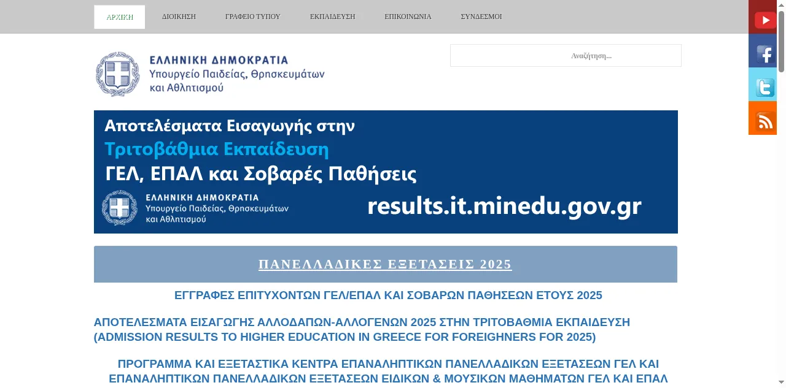786x388 pixels.
Task: Open the Facebook page icon
Action: (x=763, y=51)
